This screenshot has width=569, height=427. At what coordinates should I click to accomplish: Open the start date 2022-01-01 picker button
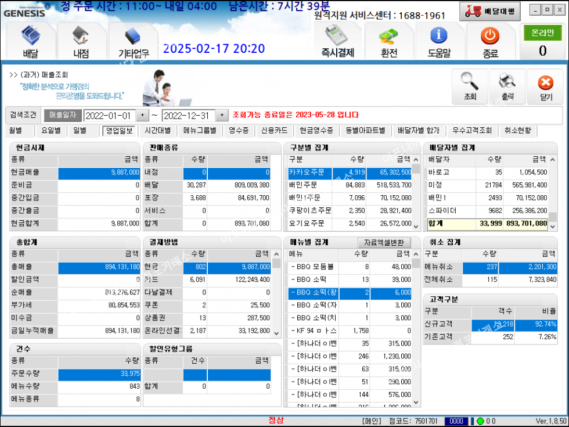(142, 115)
